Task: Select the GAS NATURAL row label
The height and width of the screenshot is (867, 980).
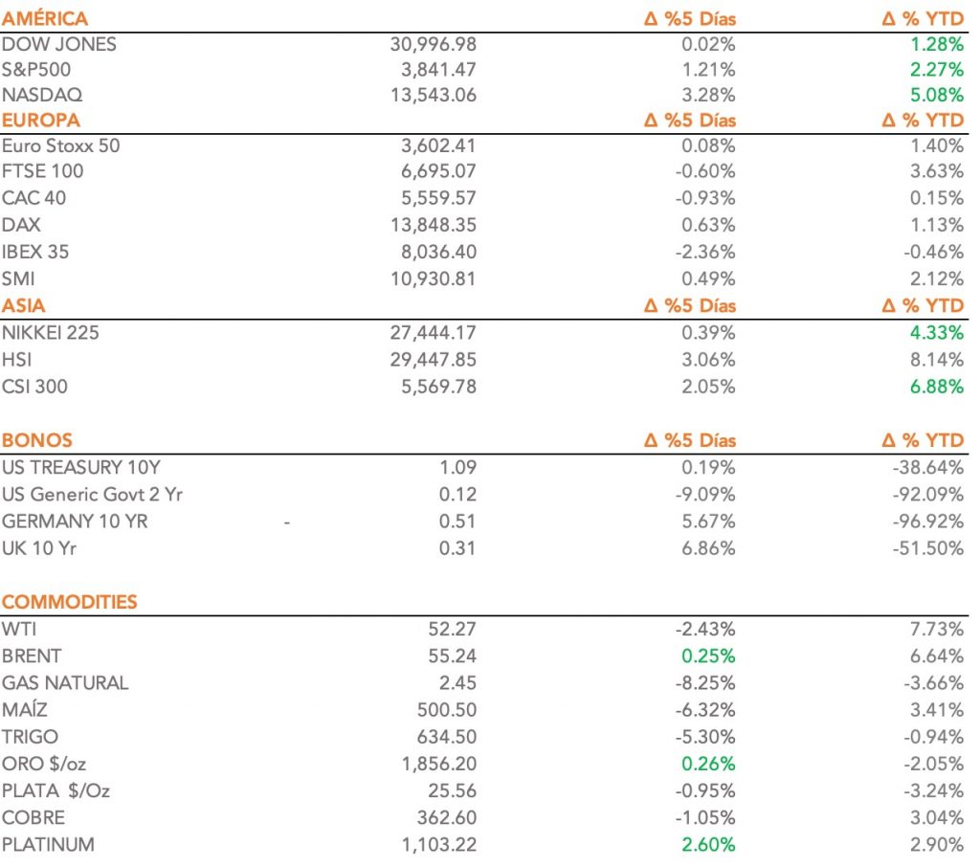Action: coord(65,683)
